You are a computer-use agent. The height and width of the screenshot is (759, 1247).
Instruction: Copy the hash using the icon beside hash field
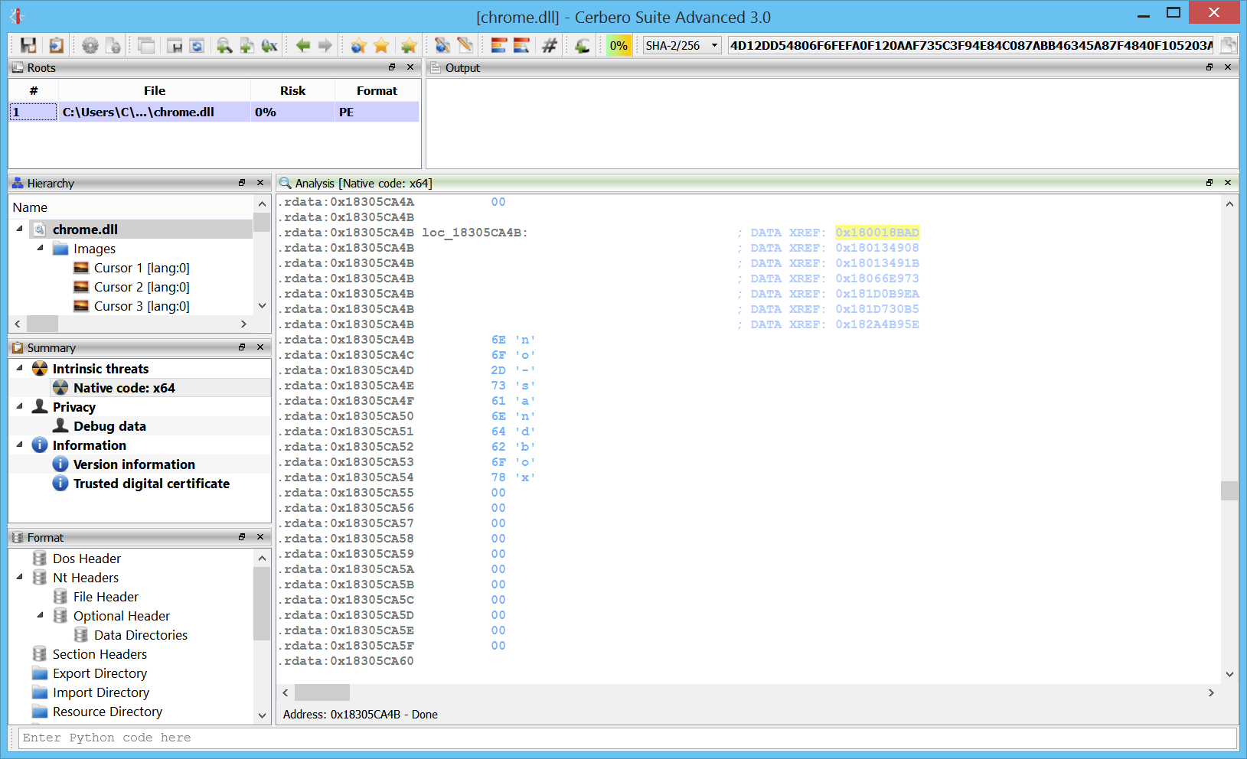coord(1229,46)
